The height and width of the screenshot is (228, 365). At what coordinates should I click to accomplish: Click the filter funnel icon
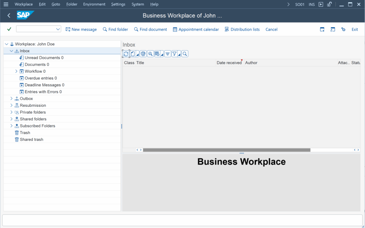click(175, 54)
